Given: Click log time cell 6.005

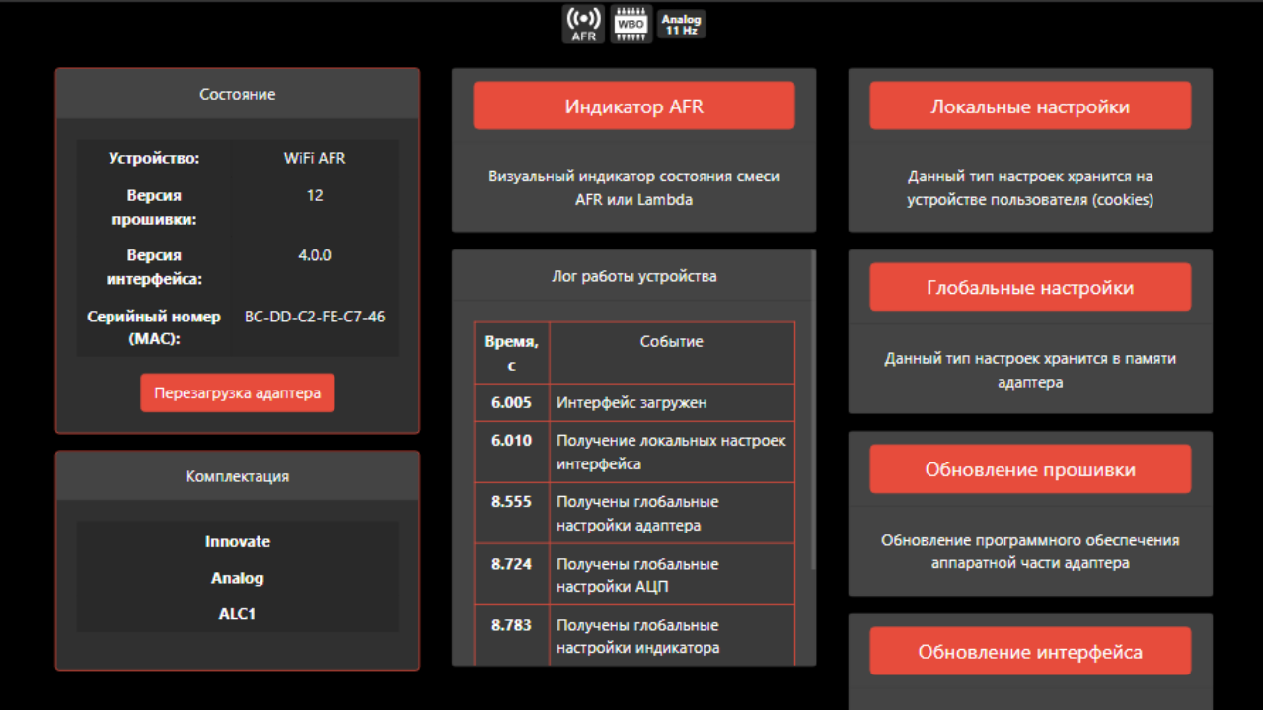Looking at the screenshot, I should 512,402.
